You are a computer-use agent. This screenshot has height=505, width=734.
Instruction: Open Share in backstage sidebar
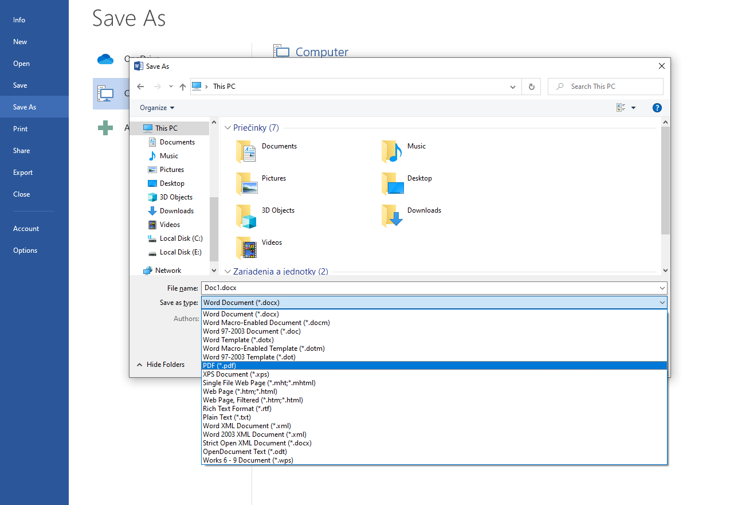pyautogui.click(x=34, y=151)
